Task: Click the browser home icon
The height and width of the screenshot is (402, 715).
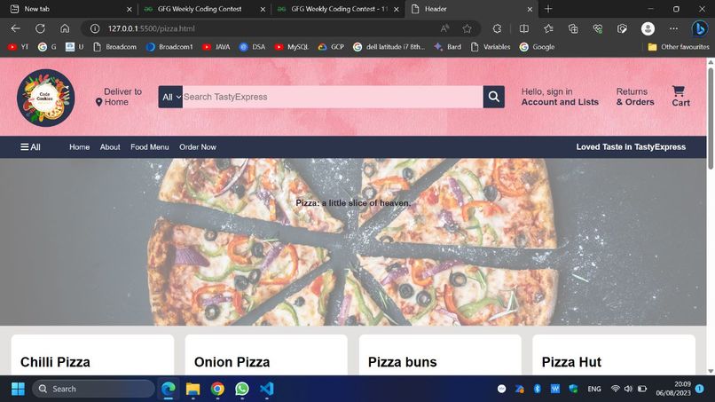Action: click(x=65, y=28)
